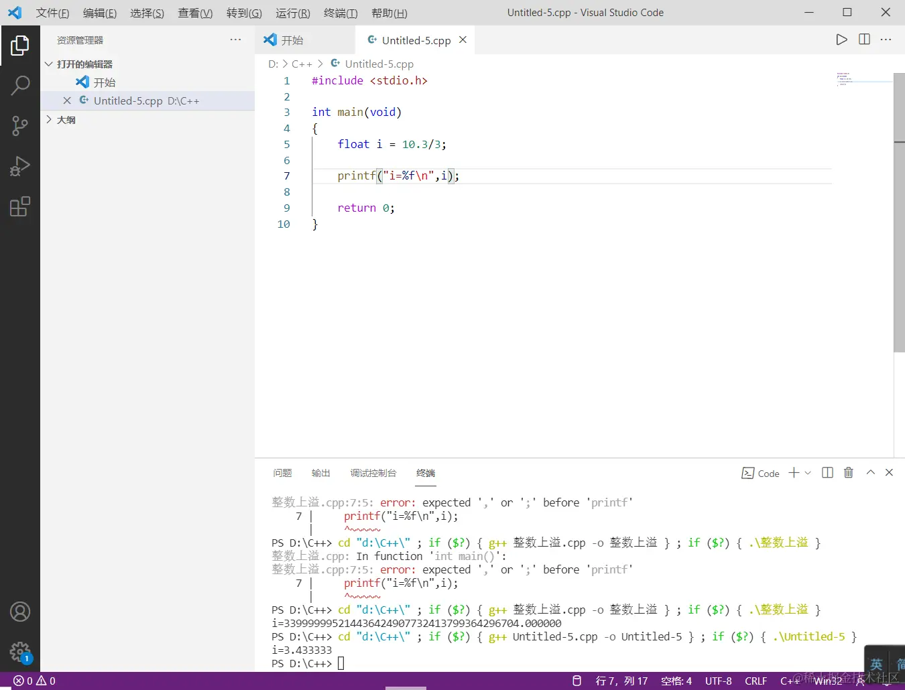Screen dimensions: 905x690
Task: Open the Manage gear settings icon
Action: coord(20,652)
